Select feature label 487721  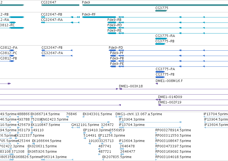[x=105, y=152]
